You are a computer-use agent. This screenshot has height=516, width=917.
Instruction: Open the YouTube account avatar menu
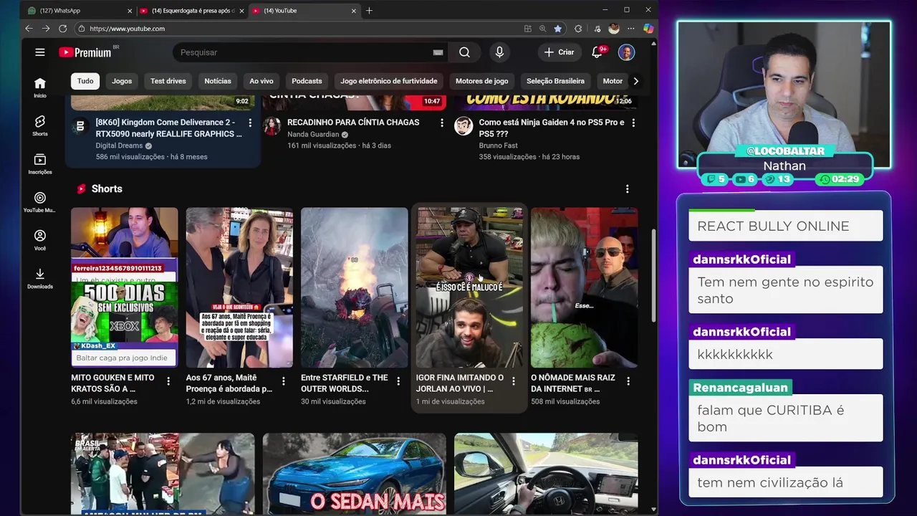point(626,52)
